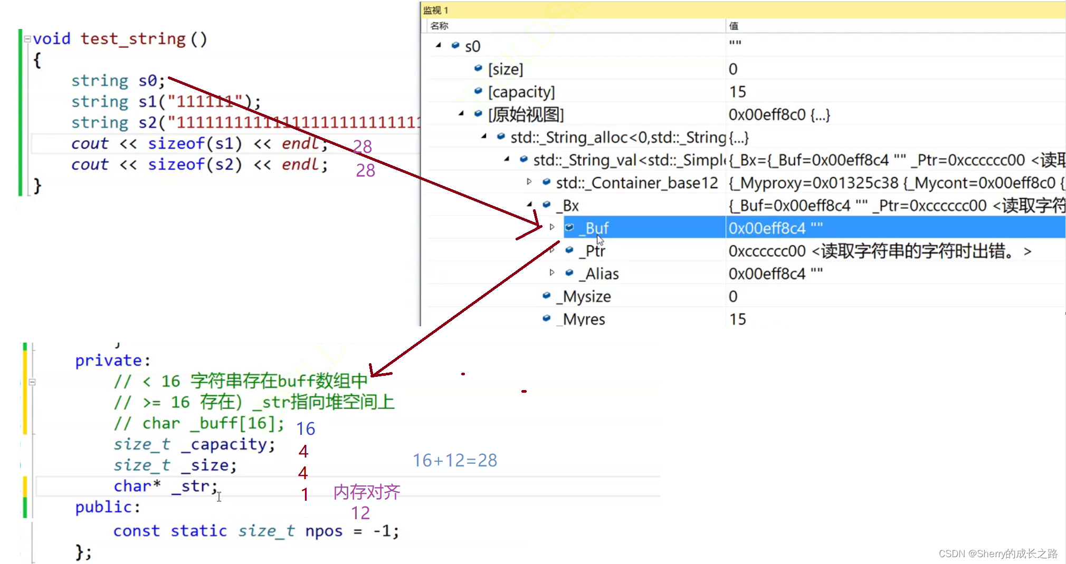
Task: Click the _Myres value 15
Action: pyautogui.click(x=738, y=319)
